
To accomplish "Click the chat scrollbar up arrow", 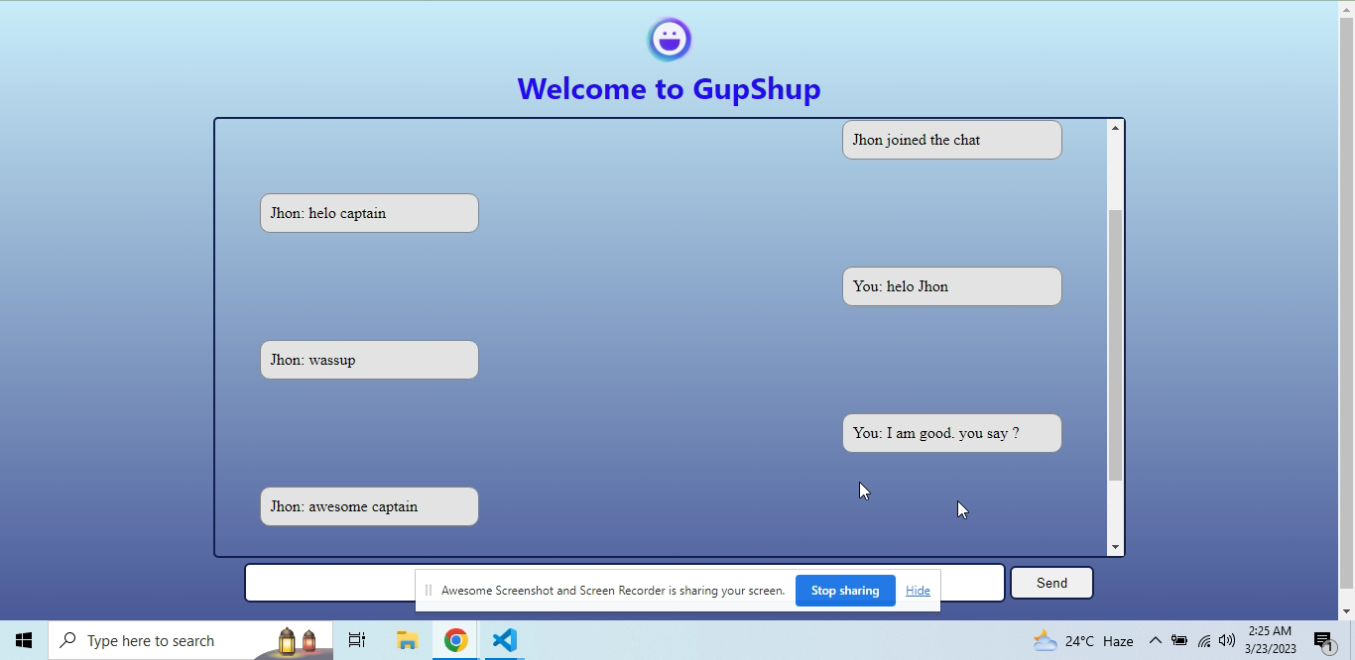I will point(1115,128).
